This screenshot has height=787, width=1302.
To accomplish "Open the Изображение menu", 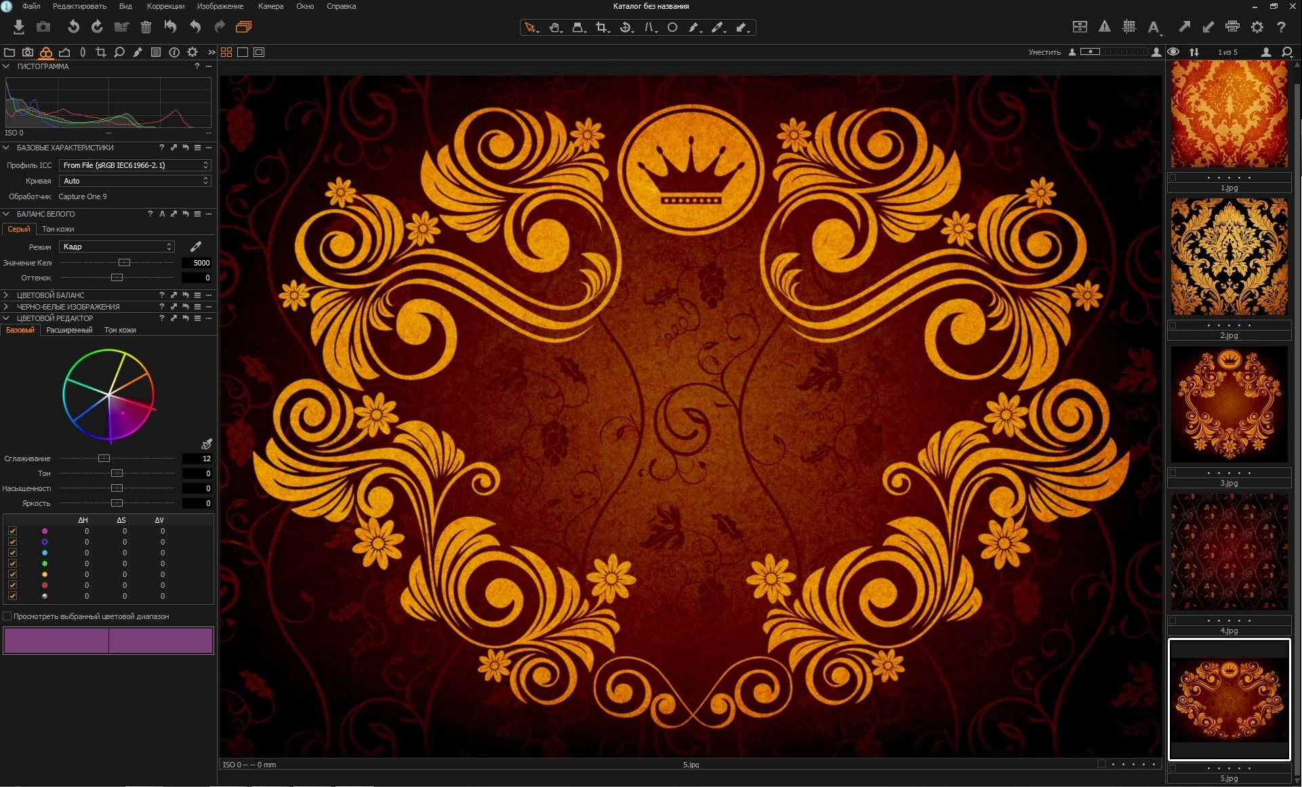I will [x=220, y=6].
